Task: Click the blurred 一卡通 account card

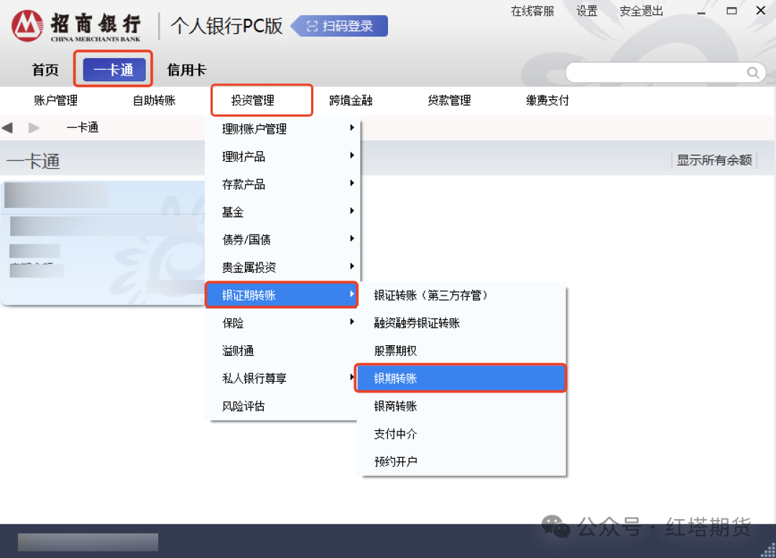Action: [x=103, y=242]
